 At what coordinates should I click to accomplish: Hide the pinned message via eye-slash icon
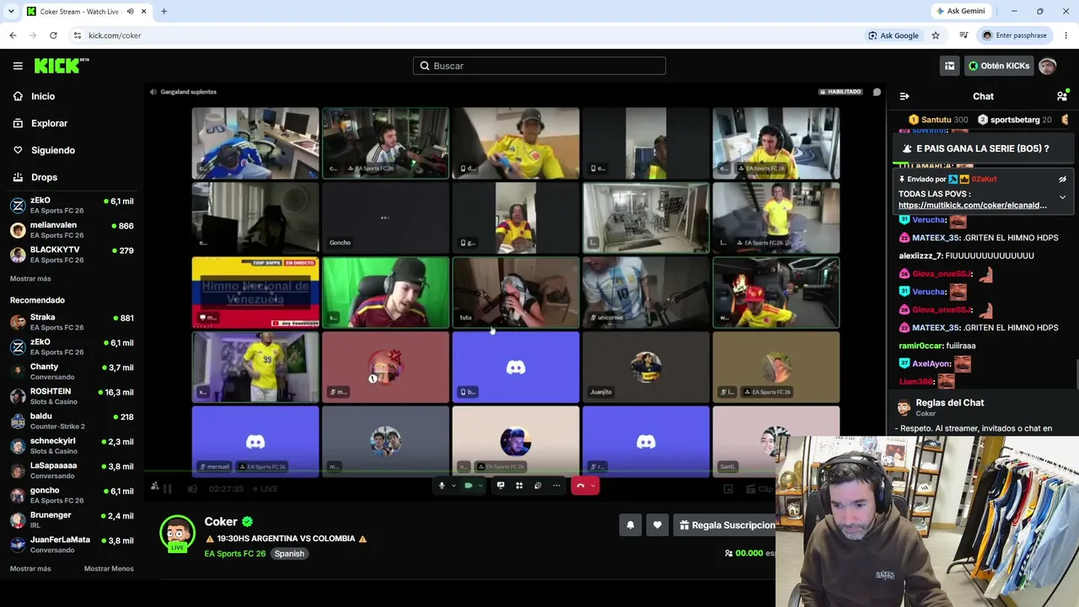(1062, 179)
